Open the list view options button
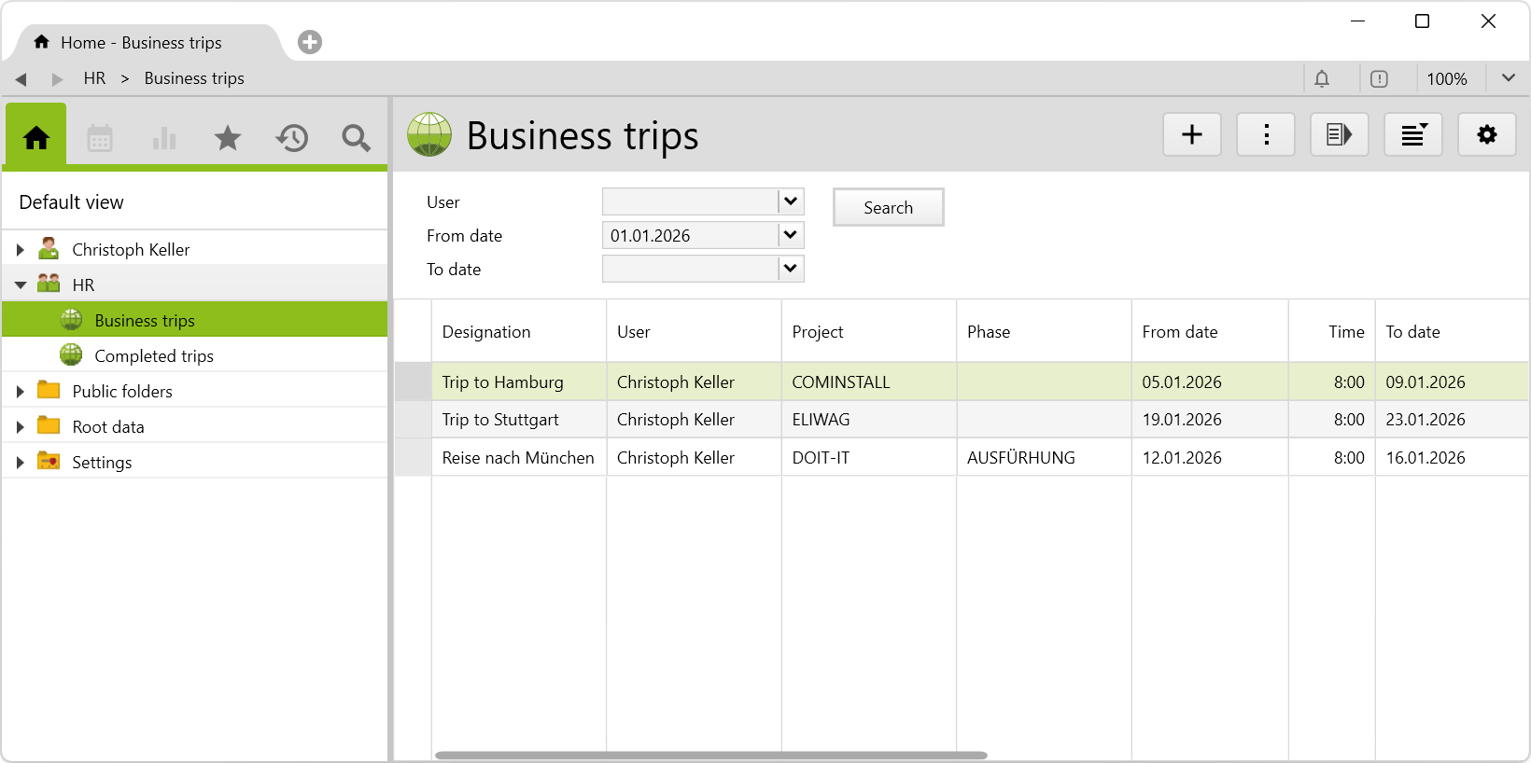This screenshot has width=1531, height=763. [1412, 135]
